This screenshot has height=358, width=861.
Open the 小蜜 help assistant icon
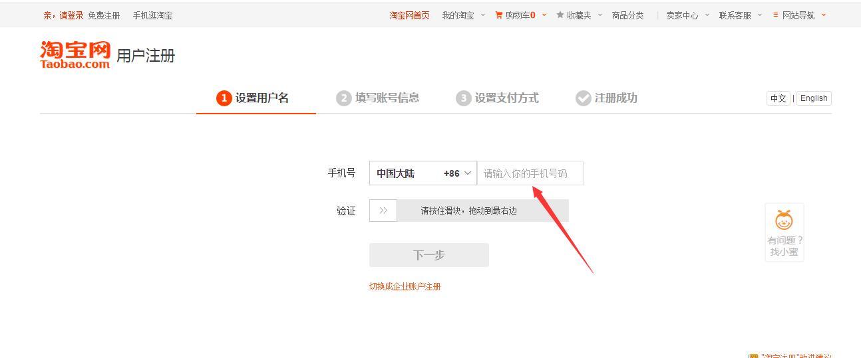(x=784, y=220)
